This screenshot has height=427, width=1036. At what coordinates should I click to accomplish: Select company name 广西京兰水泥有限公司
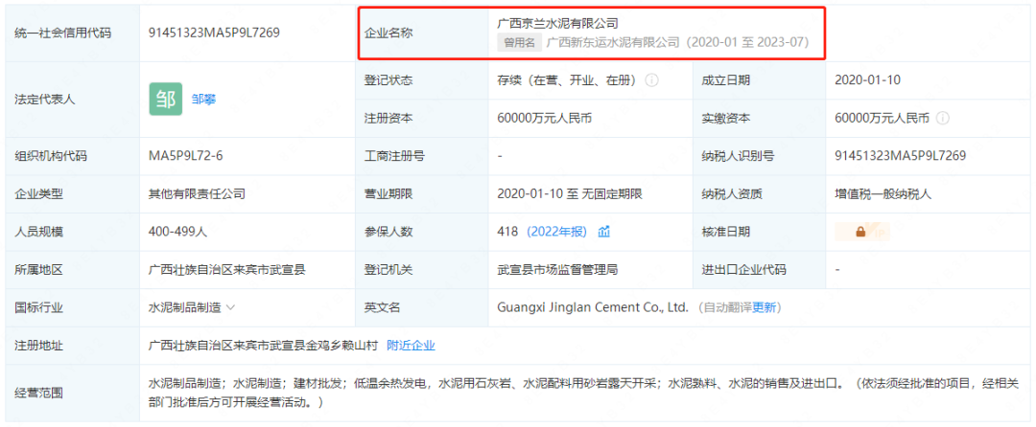click(557, 23)
